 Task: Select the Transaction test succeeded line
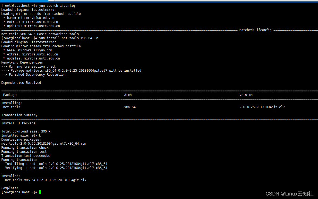(26, 155)
